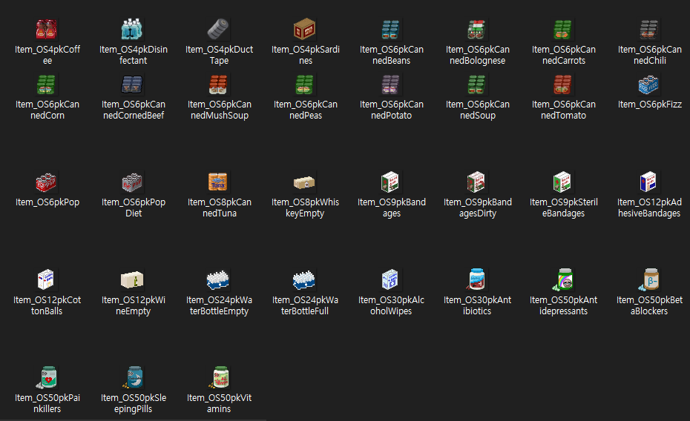
Task: Click the label "Item_OS9pkSterileBandages"
Action: [563, 208]
